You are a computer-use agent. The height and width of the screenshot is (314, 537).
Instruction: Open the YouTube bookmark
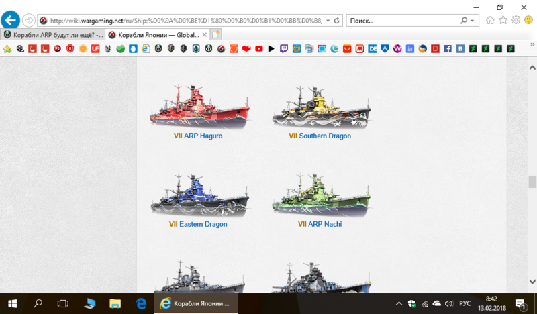(259, 49)
